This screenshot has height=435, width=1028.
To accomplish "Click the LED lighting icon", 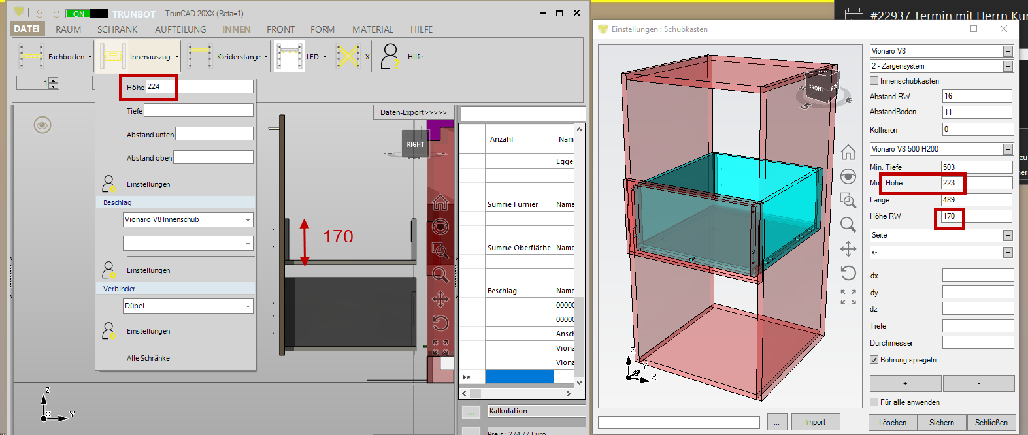I will (290, 57).
